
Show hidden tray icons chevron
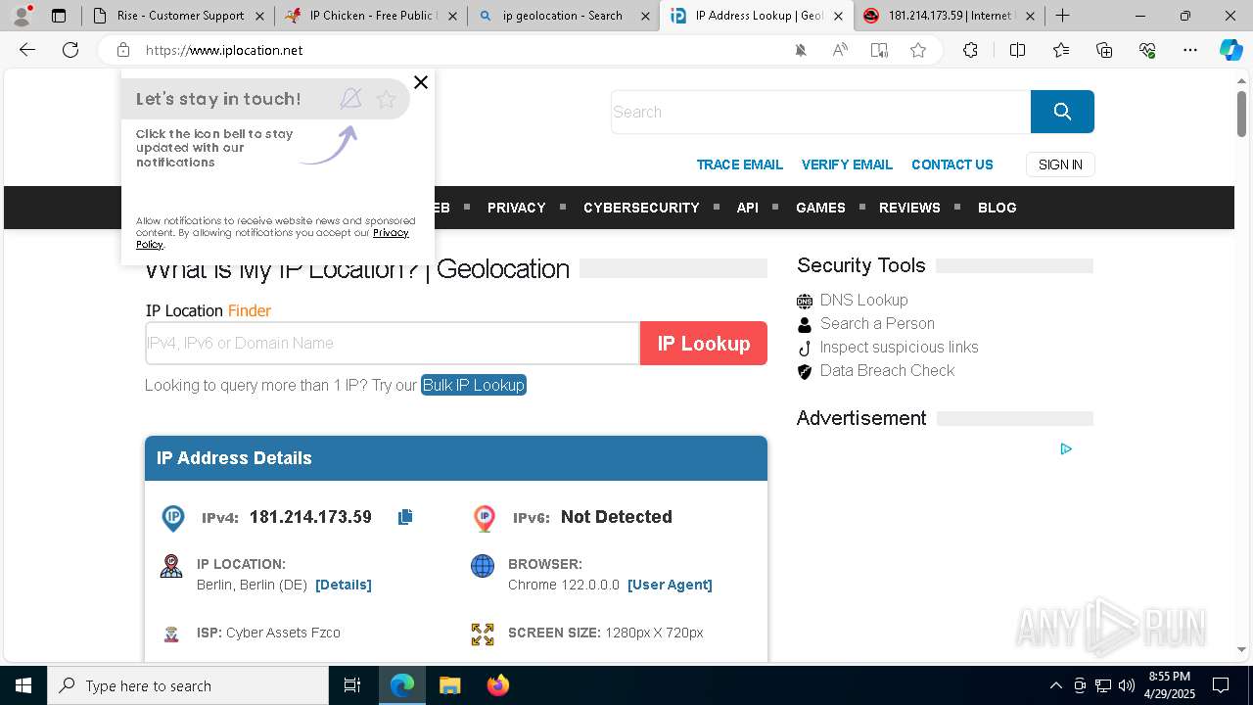(1055, 685)
